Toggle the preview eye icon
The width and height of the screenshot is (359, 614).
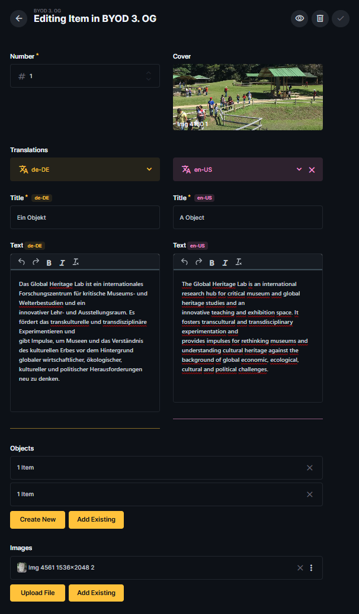[x=300, y=18]
